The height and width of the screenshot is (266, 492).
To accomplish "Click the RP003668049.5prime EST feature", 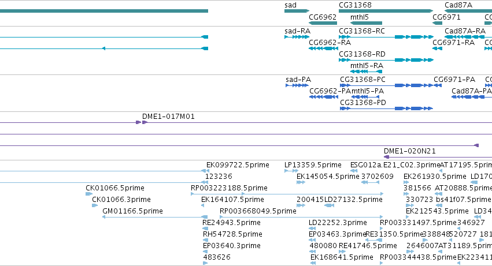I will 301,217.
